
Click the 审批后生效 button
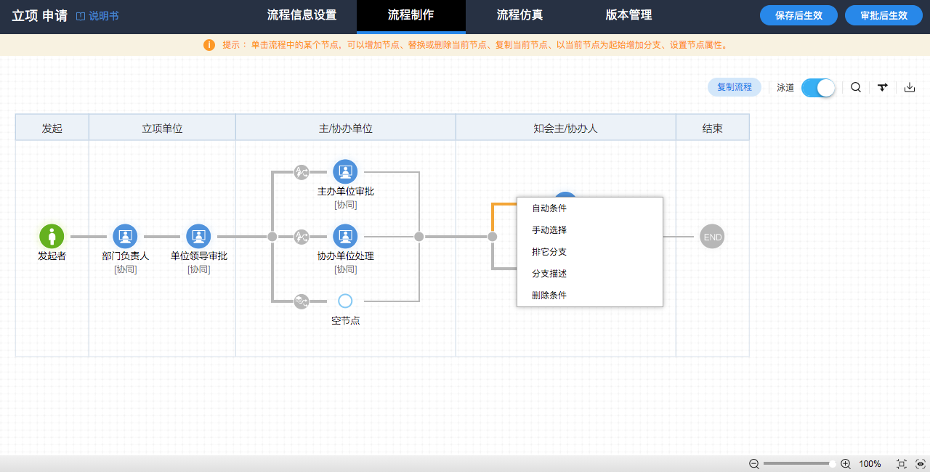coord(883,15)
